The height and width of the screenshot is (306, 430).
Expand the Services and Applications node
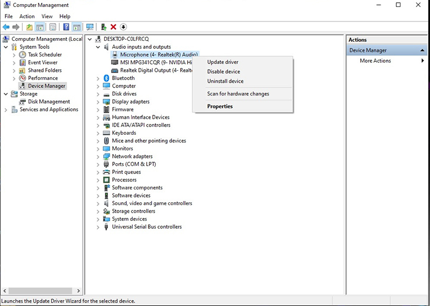[x=6, y=110]
